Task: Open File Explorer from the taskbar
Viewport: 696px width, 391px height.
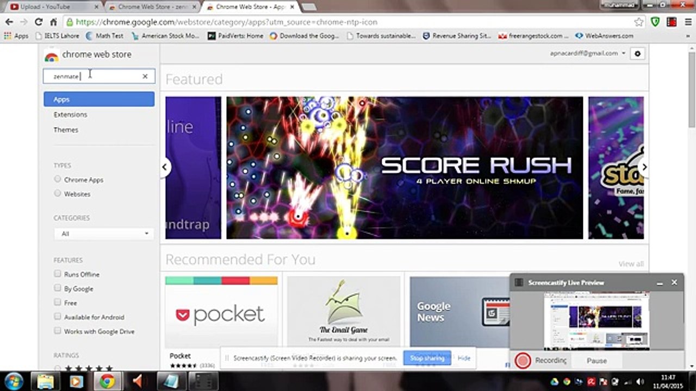Action: (x=45, y=381)
